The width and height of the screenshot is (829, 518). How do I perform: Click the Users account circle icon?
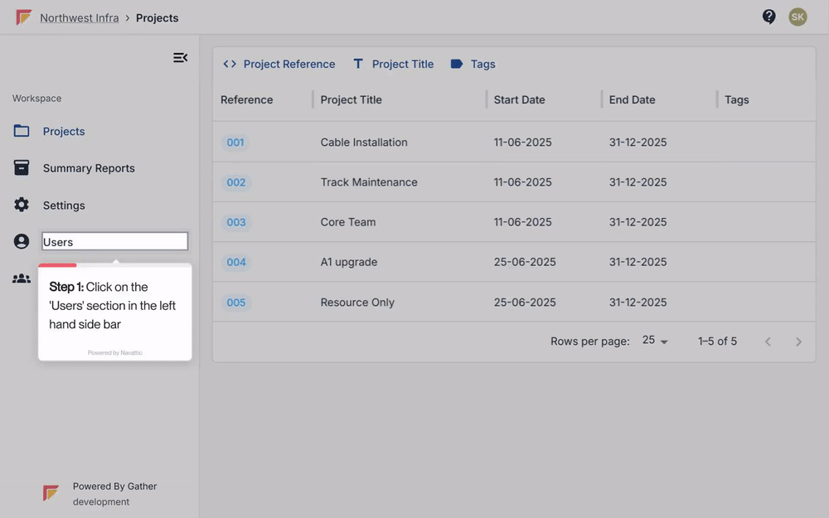point(22,241)
